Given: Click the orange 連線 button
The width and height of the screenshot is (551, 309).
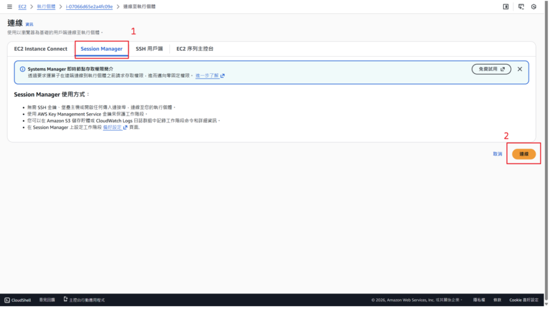Looking at the screenshot, I should tap(524, 154).
